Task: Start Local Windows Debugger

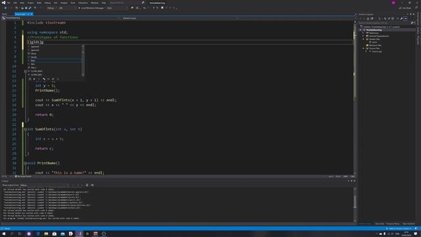Action: (91, 8)
